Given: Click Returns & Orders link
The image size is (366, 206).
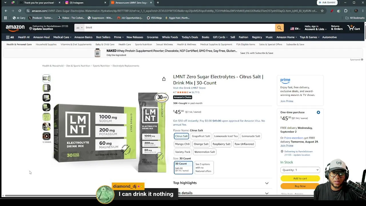Looking at the screenshot, I should (337, 28).
